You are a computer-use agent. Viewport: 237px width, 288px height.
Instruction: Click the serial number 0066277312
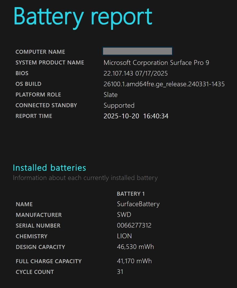pos(134,226)
